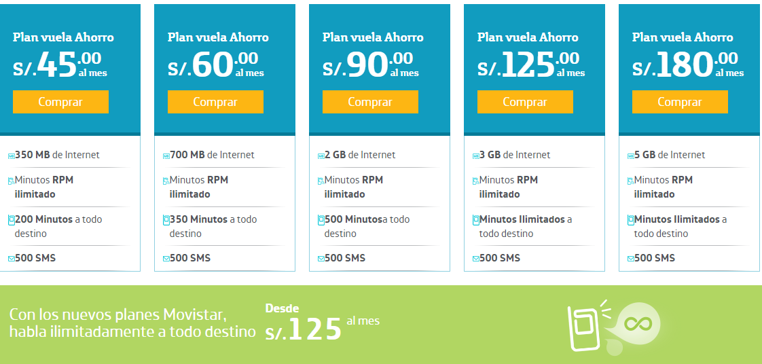Click the envelope icon in S/.90 plan
This screenshot has height=364, width=762.
[x=321, y=259]
